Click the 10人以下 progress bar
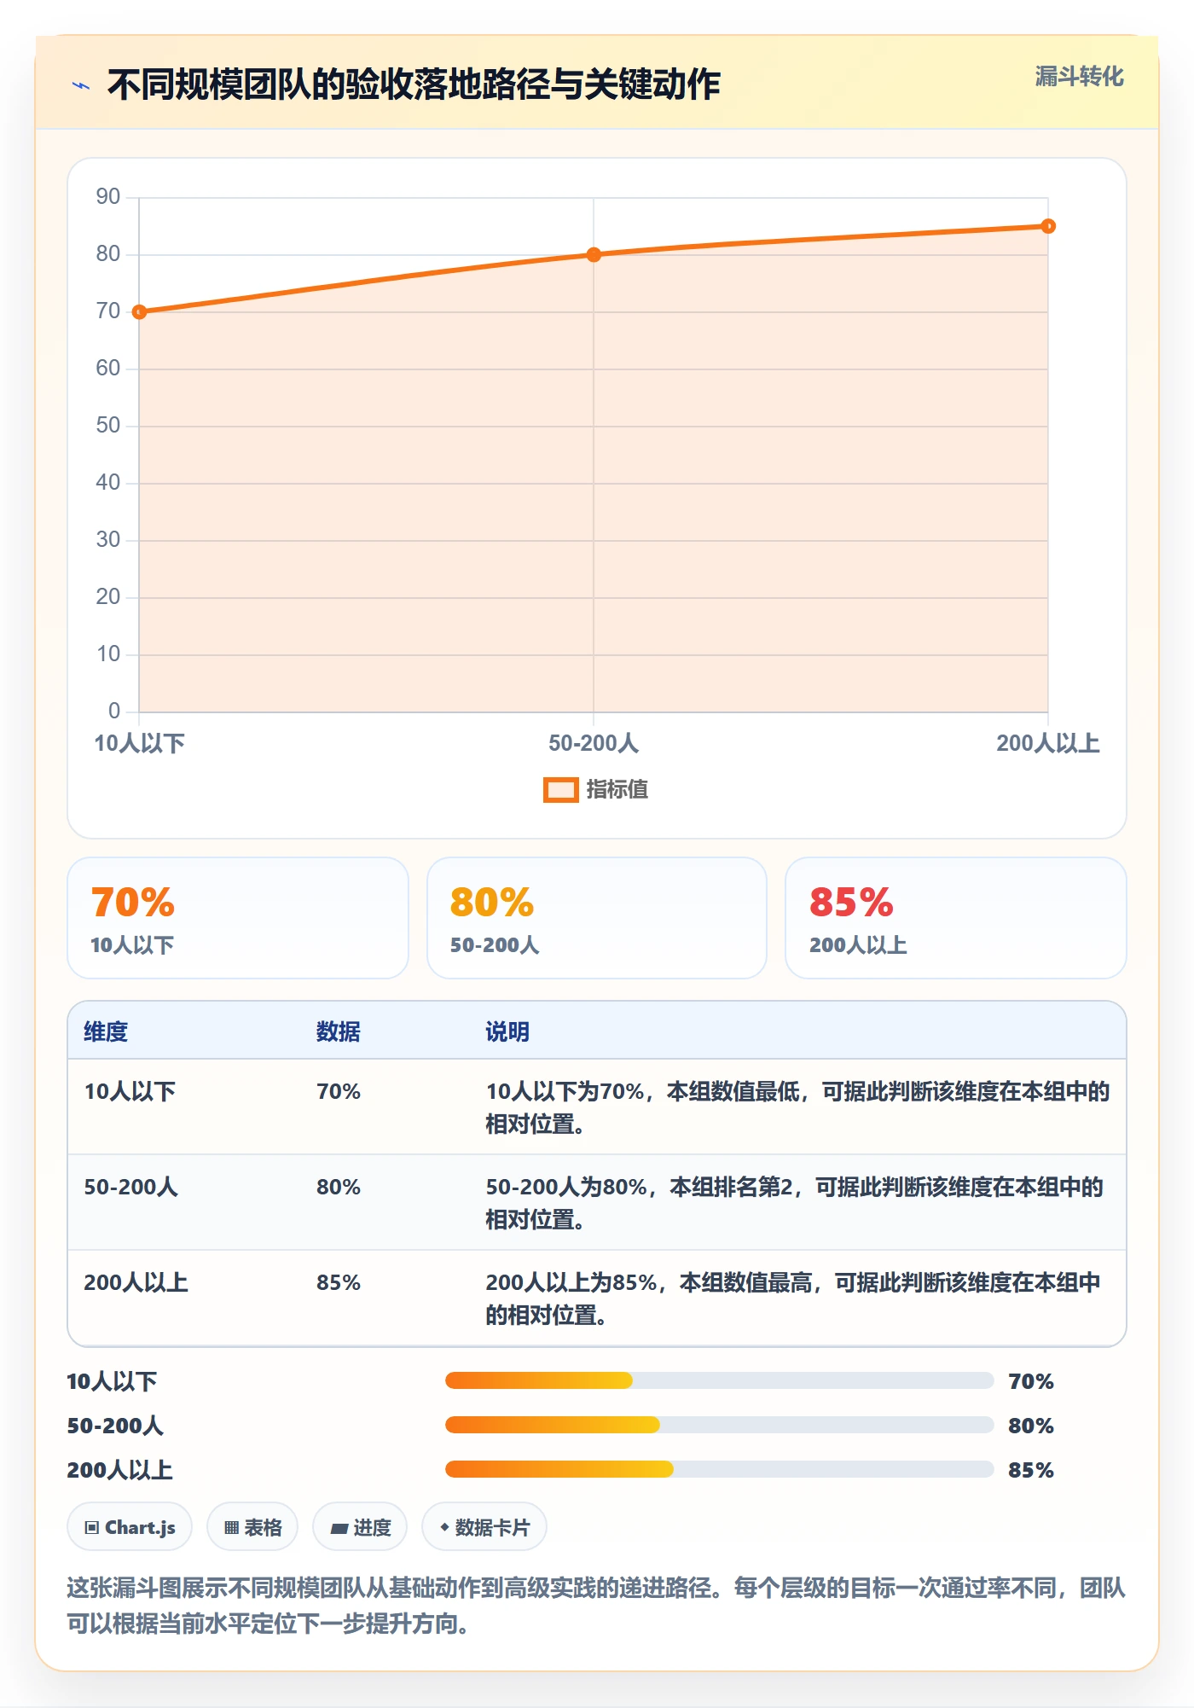Viewport: 1194px width, 1708px height. point(719,1380)
